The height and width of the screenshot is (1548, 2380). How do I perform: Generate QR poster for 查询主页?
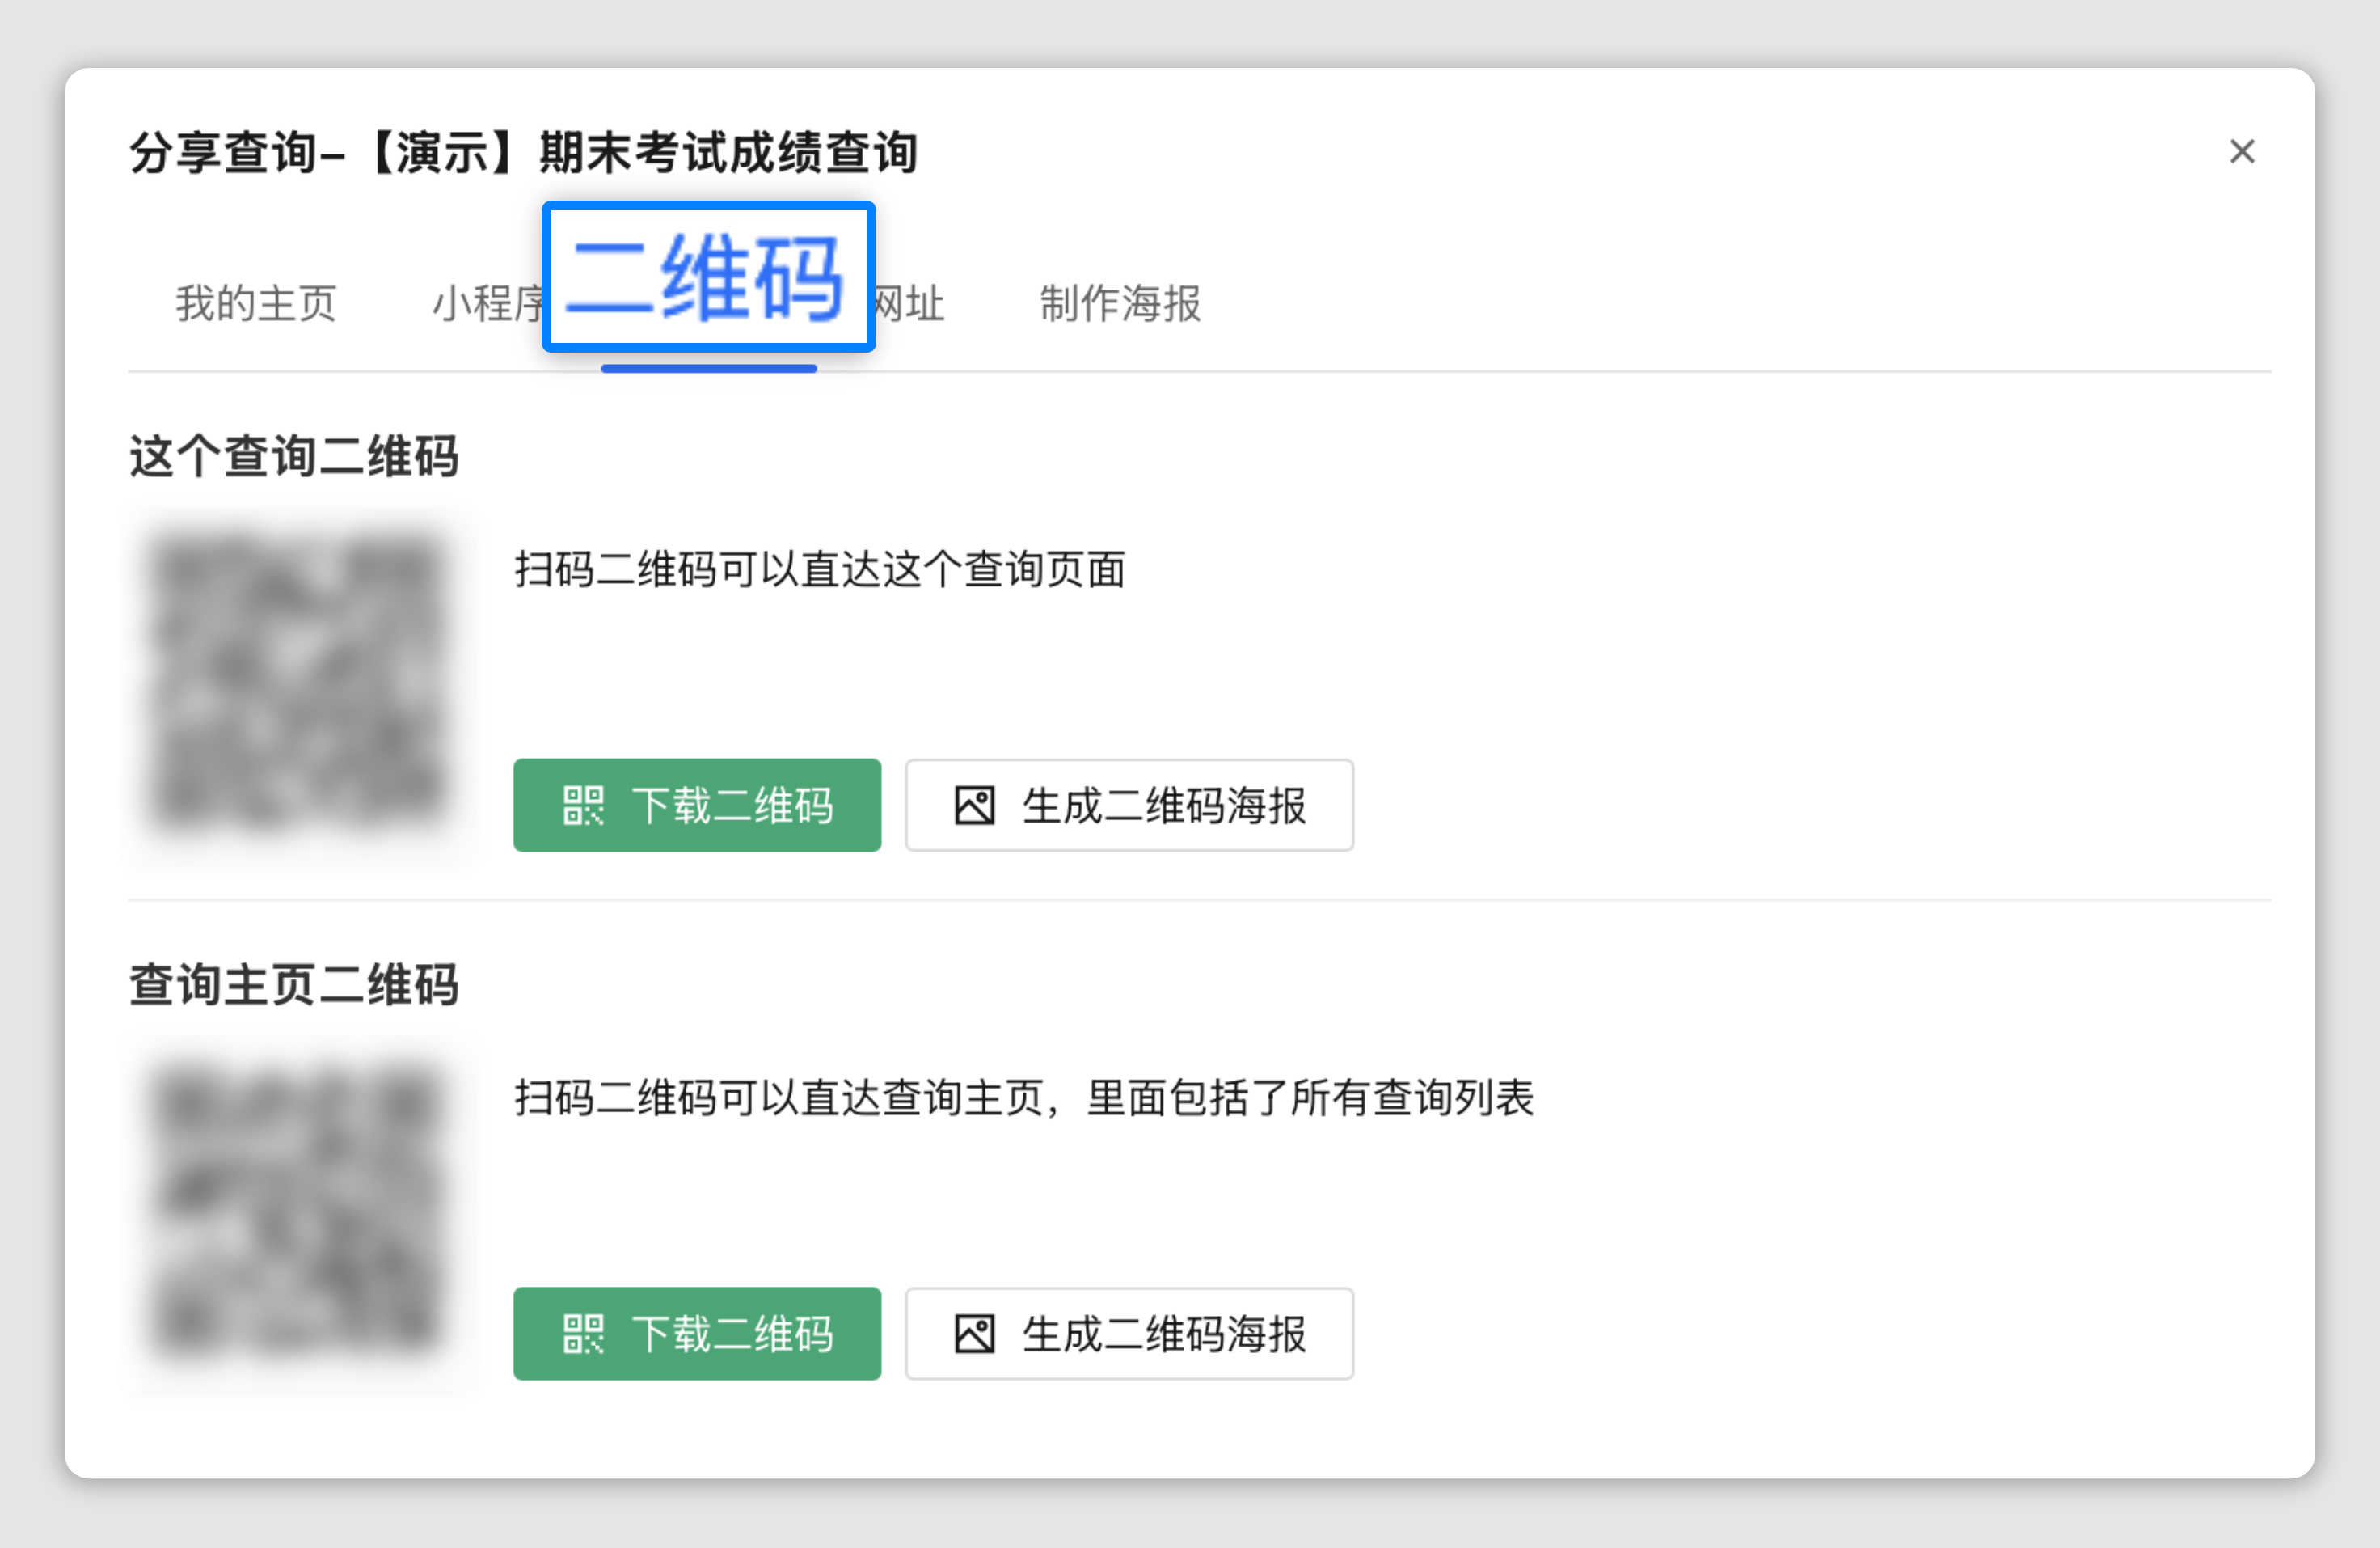pyautogui.click(x=1129, y=1334)
